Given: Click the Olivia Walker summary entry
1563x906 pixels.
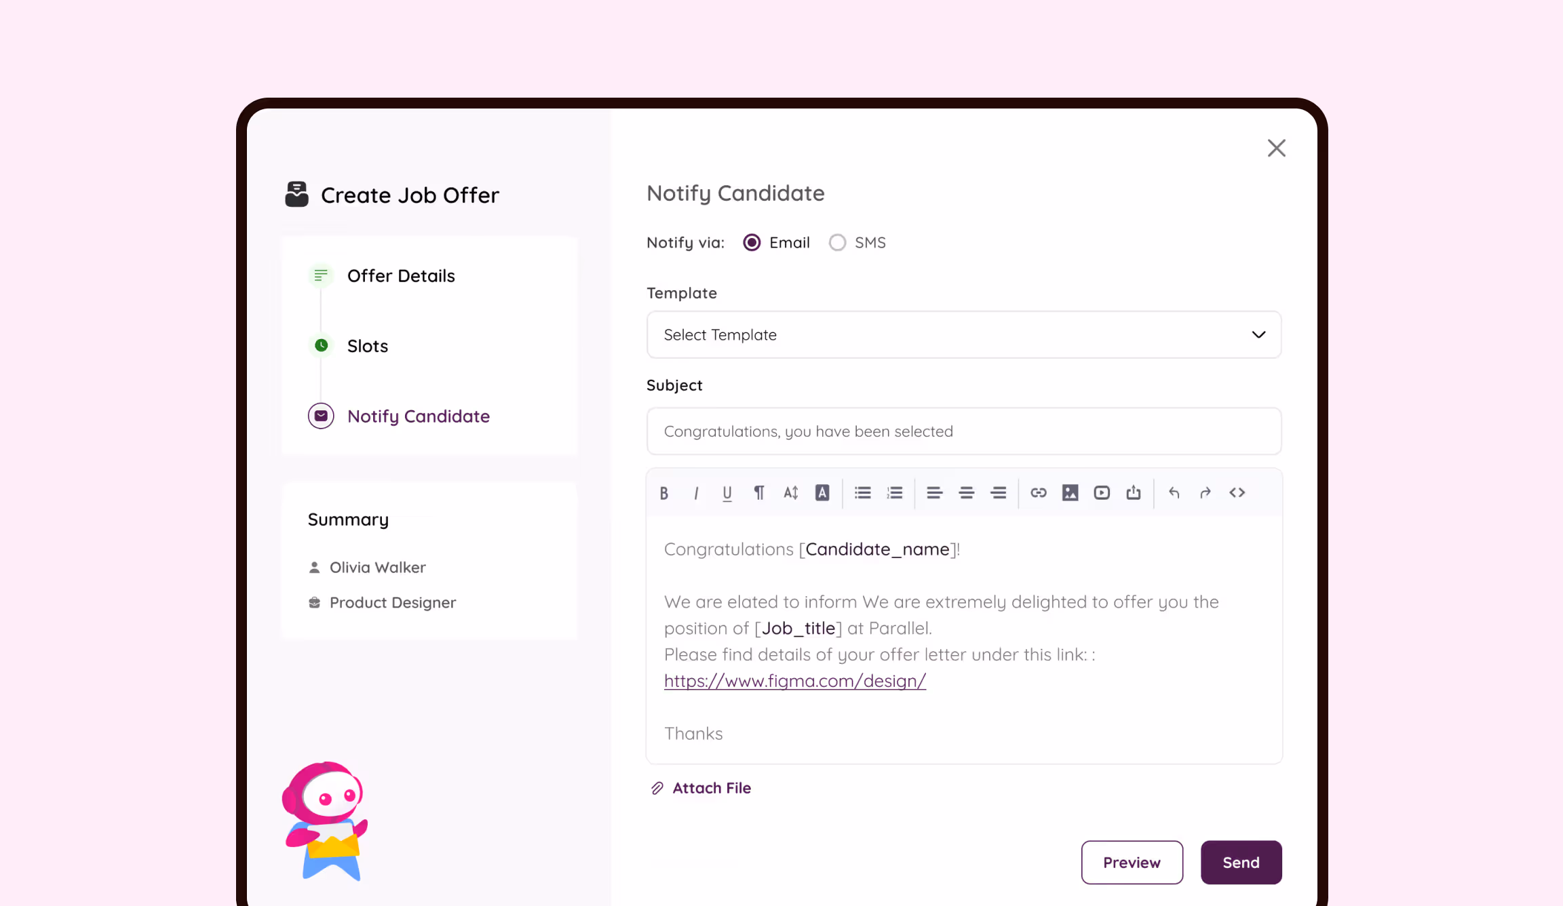Looking at the screenshot, I should pos(367,568).
